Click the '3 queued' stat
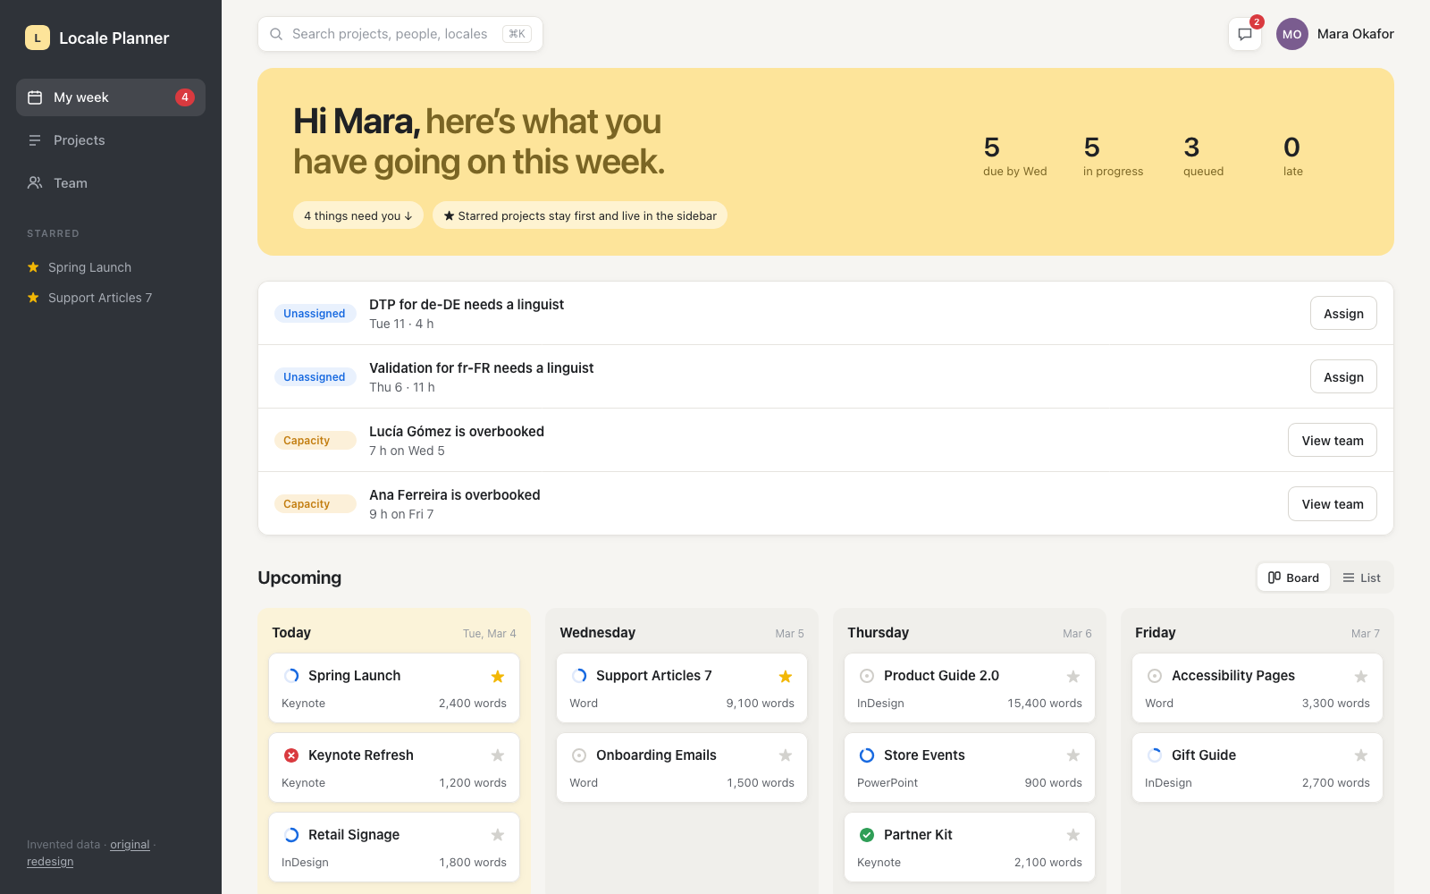The width and height of the screenshot is (1430, 894). (x=1203, y=156)
